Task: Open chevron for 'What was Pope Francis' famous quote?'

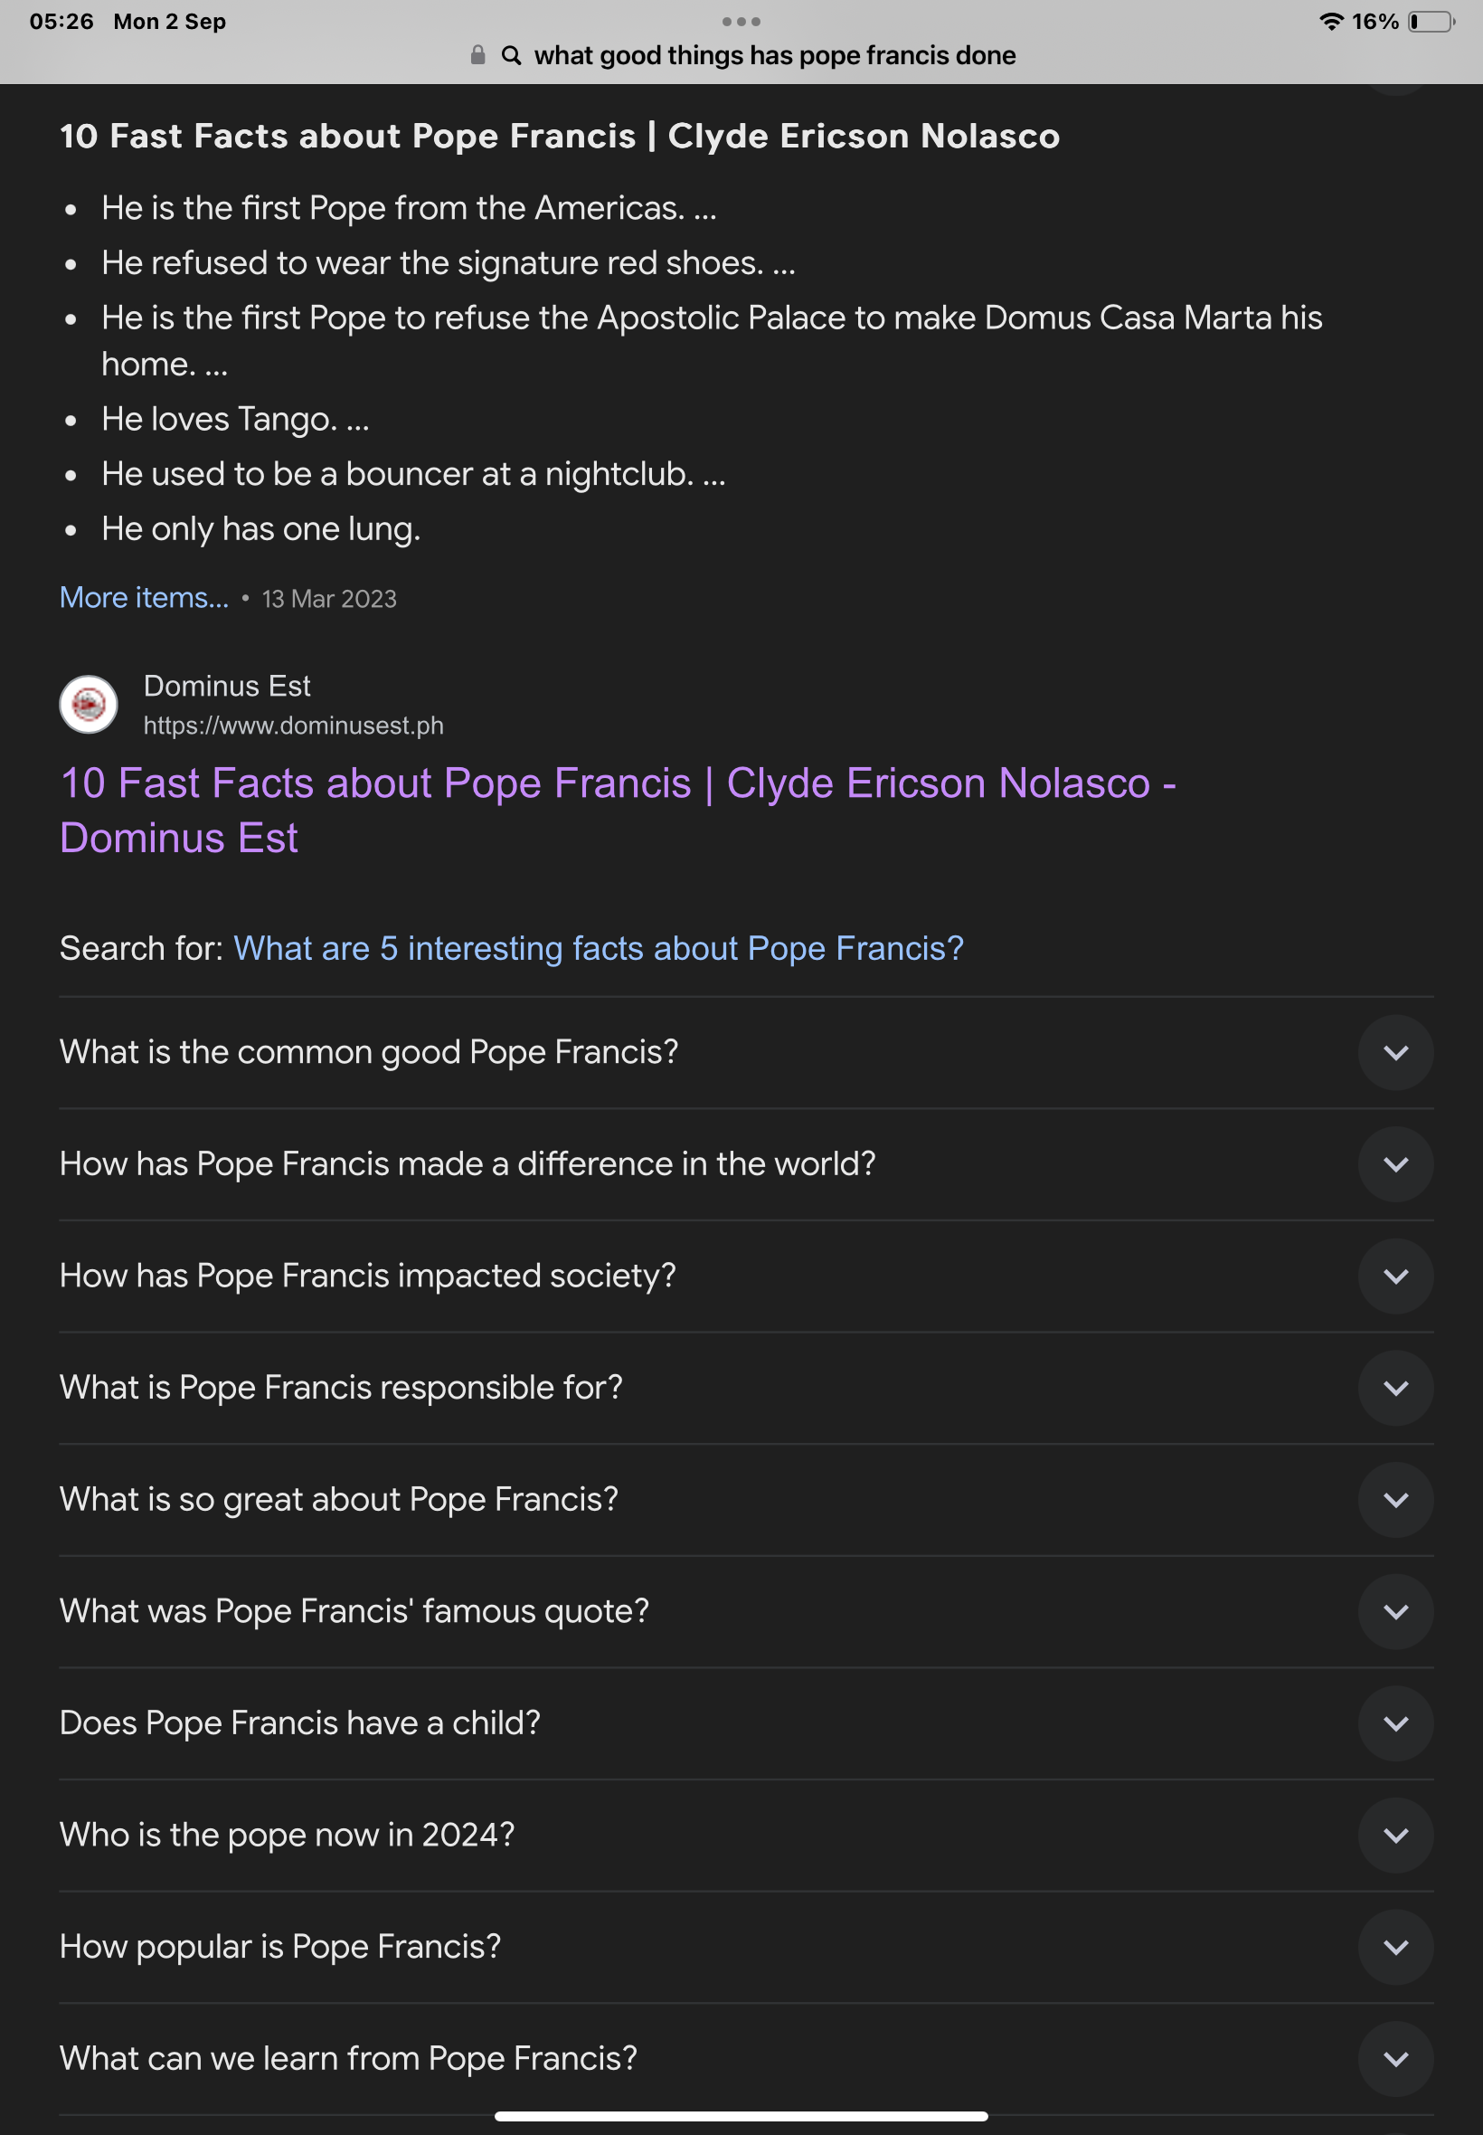Action: point(1394,1611)
